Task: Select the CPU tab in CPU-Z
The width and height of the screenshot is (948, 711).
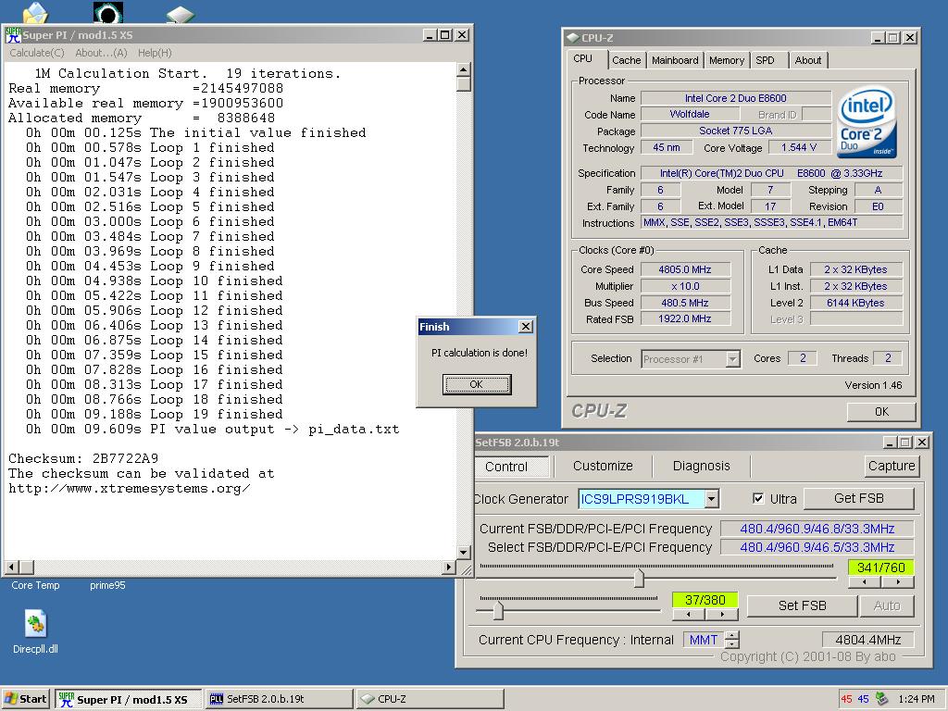Action: click(x=583, y=58)
